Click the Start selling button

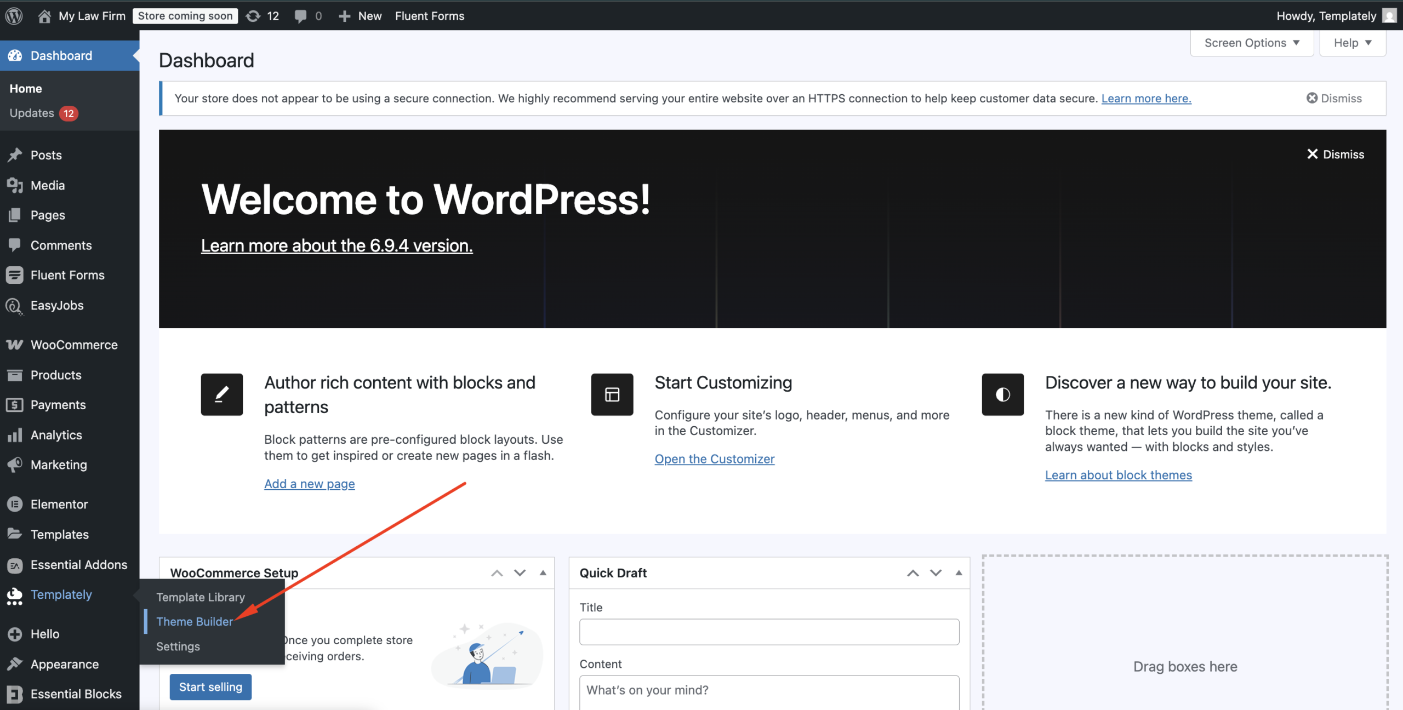[210, 687]
